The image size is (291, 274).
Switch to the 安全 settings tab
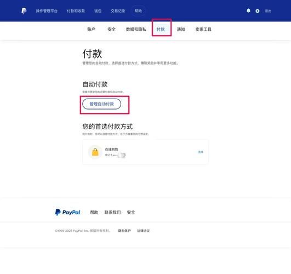(x=112, y=30)
